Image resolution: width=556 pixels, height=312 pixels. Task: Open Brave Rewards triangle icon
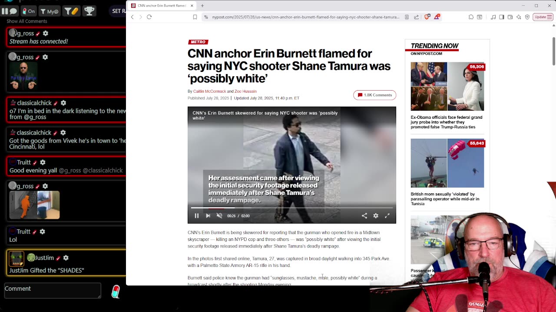(x=437, y=17)
